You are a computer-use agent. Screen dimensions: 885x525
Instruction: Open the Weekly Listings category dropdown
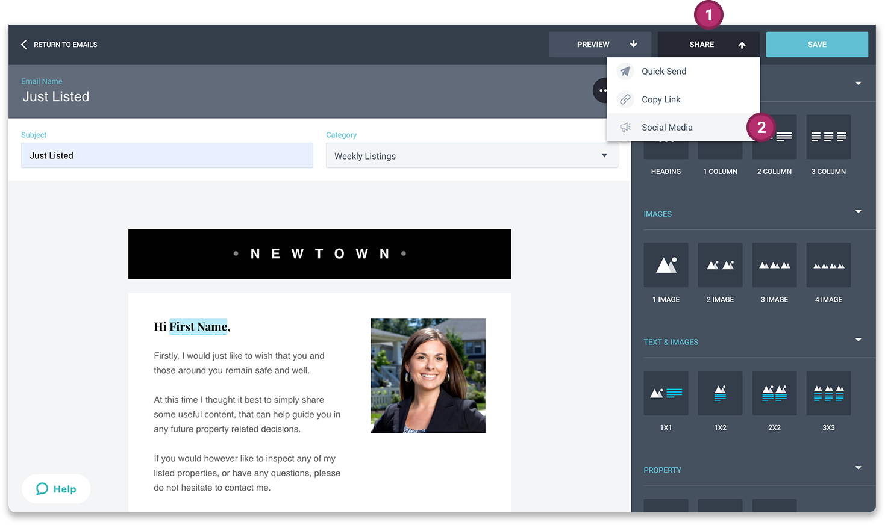coord(472,155)
